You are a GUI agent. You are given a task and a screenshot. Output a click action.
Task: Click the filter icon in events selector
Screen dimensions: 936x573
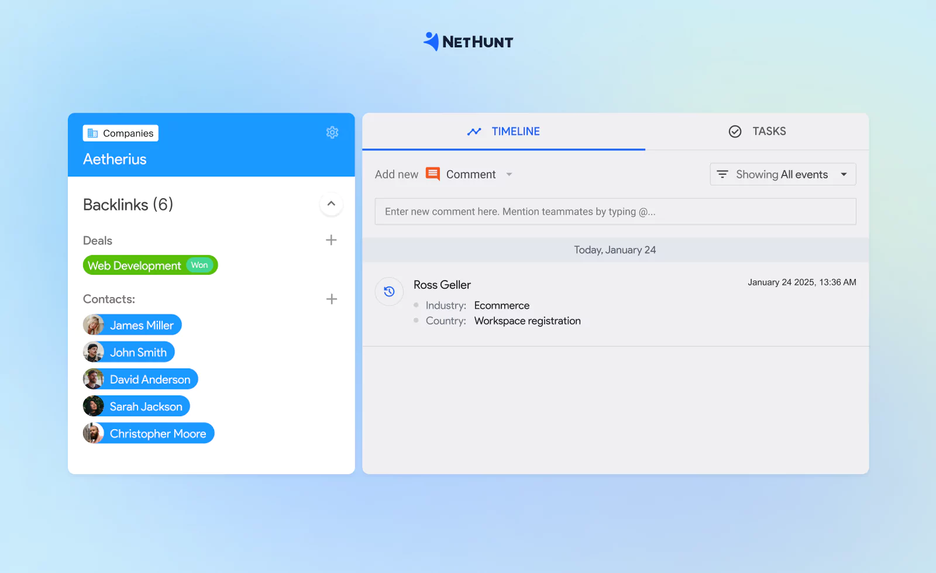[722, 174]
